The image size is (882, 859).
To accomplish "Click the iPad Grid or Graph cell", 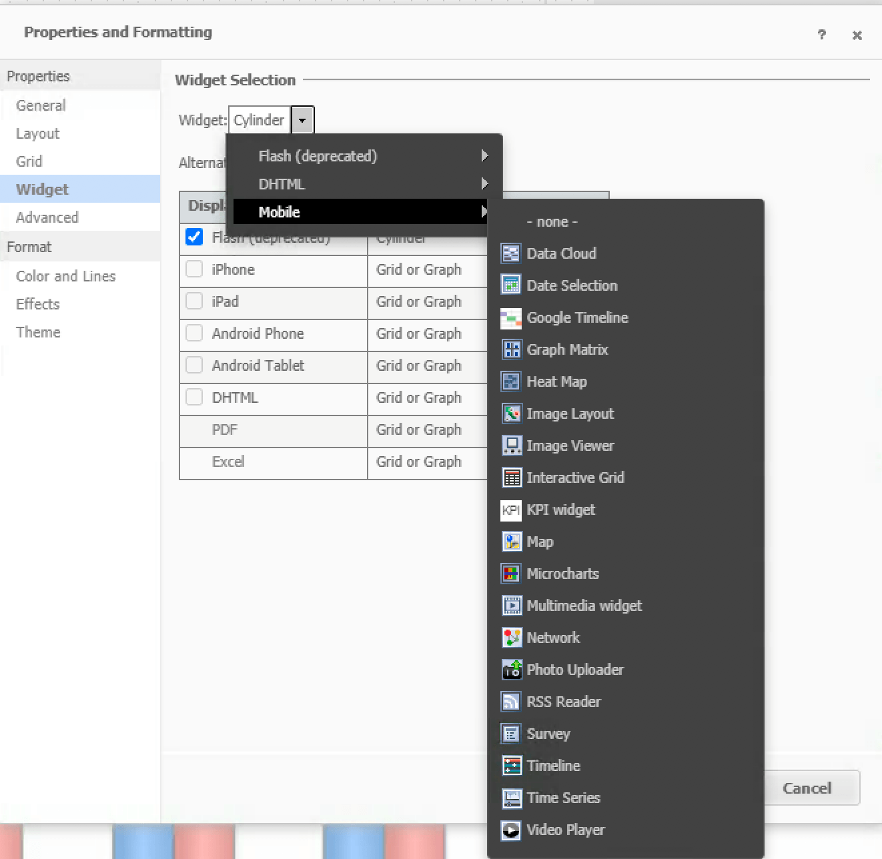I will tap(419, 301).
